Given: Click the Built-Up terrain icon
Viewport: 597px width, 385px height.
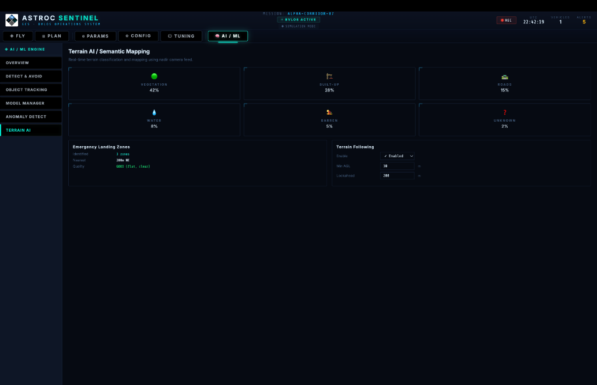Looking at the screenshot, I should pyautogui.click(x=329, y=76).
